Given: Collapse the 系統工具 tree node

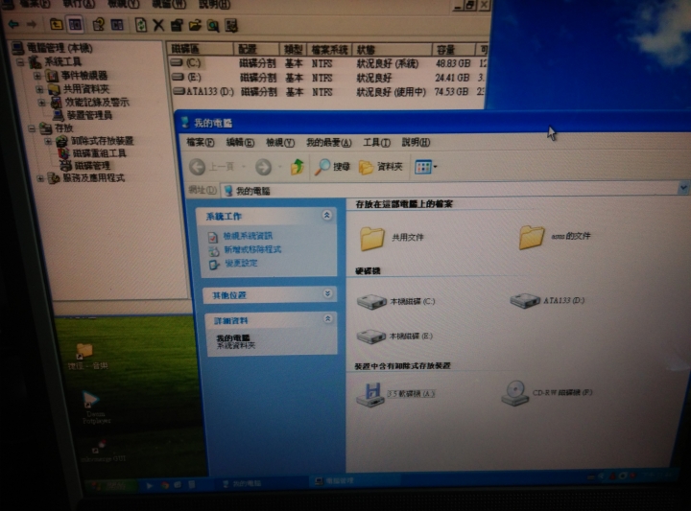Looking at the screenshot, I should point(20,62).
